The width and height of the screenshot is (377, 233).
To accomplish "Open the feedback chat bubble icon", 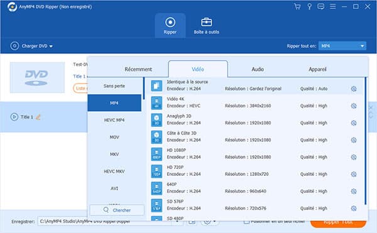I will [x=320, y=6].
